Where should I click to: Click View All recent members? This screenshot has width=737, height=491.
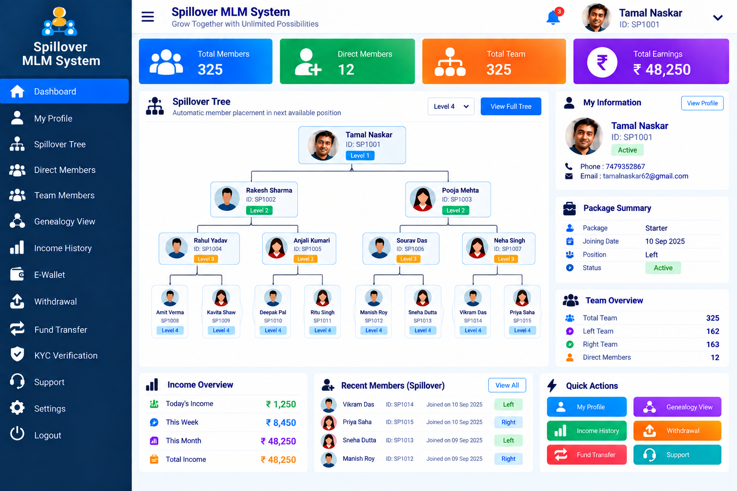(507, 385)
